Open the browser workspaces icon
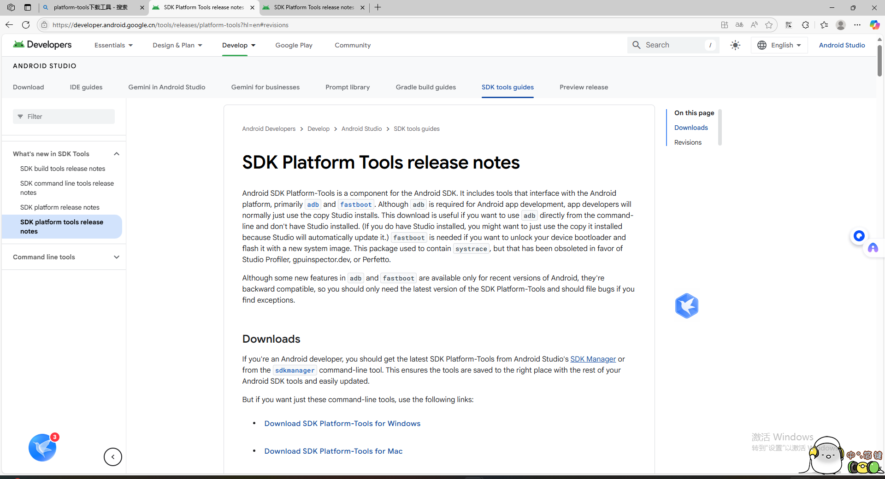885x479 pixels. (11, 7)
